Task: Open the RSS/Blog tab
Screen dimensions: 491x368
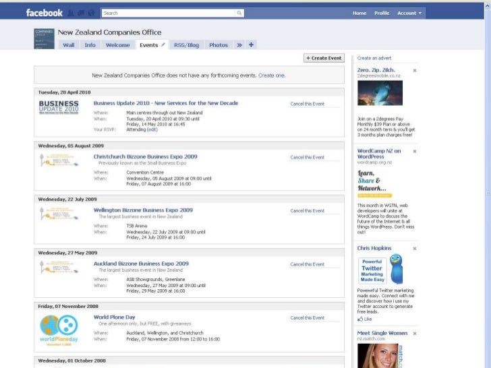Action: (x=186, y=45)
